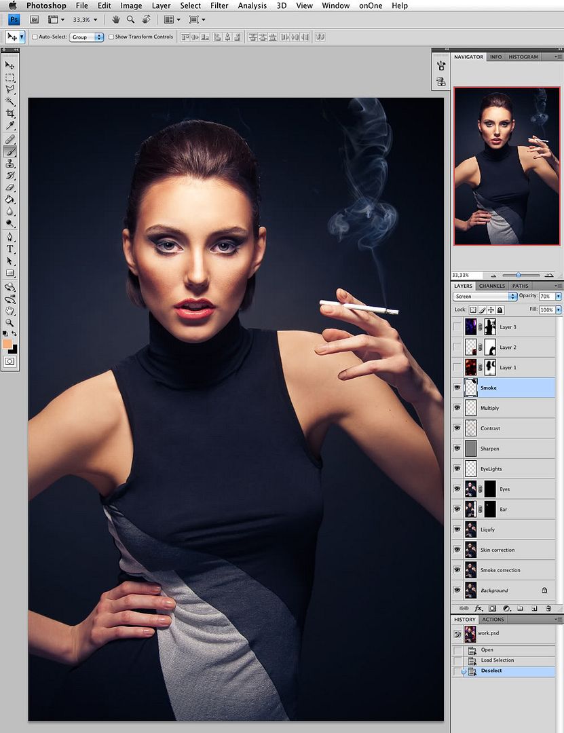The image size is (564, 733).
Task: Select the Pen tool
Action: 10,237
